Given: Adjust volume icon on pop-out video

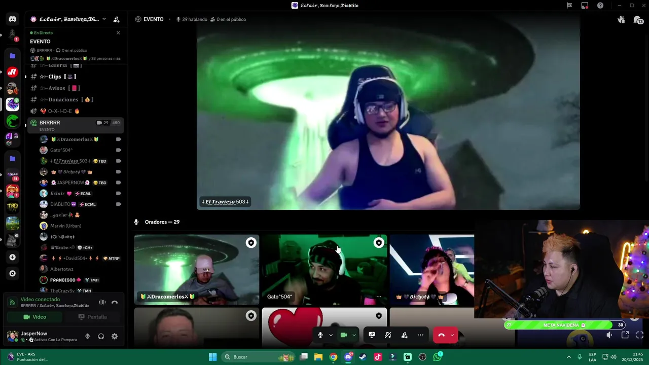Looking at the screenshot, I should click(x=609, y=335).
